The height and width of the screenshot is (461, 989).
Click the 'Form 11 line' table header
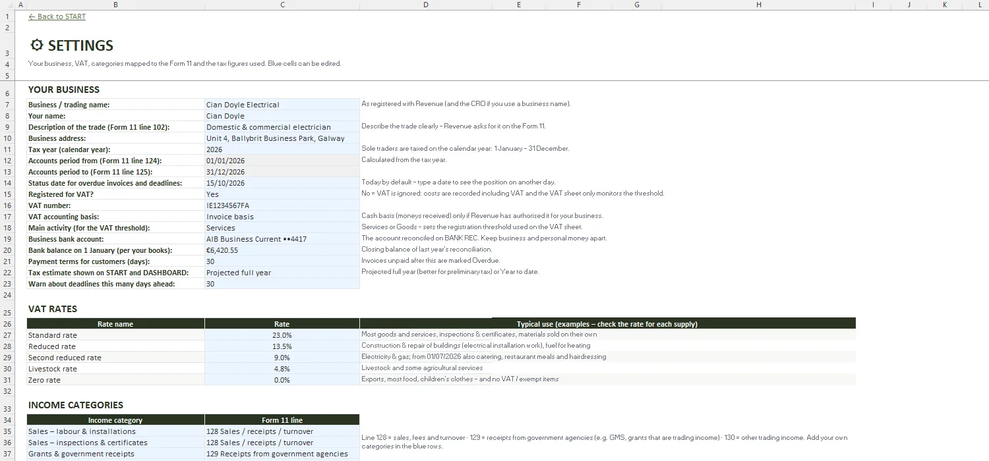click(x=282, y=420)
